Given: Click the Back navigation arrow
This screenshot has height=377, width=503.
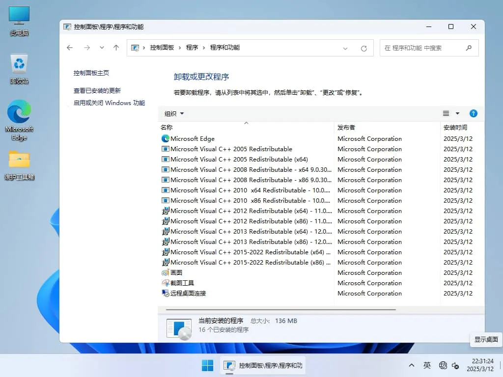Looking at the screenshot, I should 69,48.
